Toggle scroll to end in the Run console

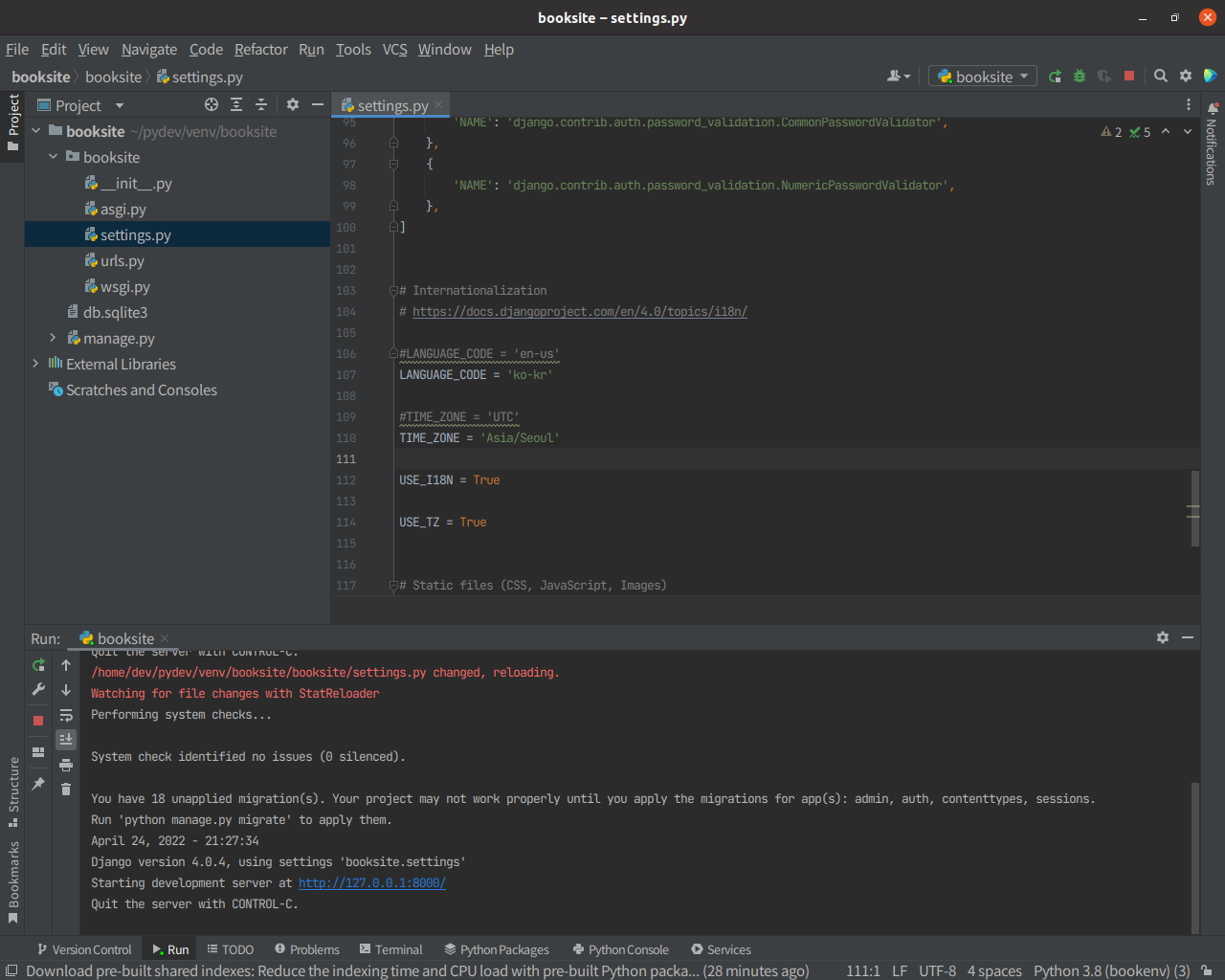(x=66, y=739)
